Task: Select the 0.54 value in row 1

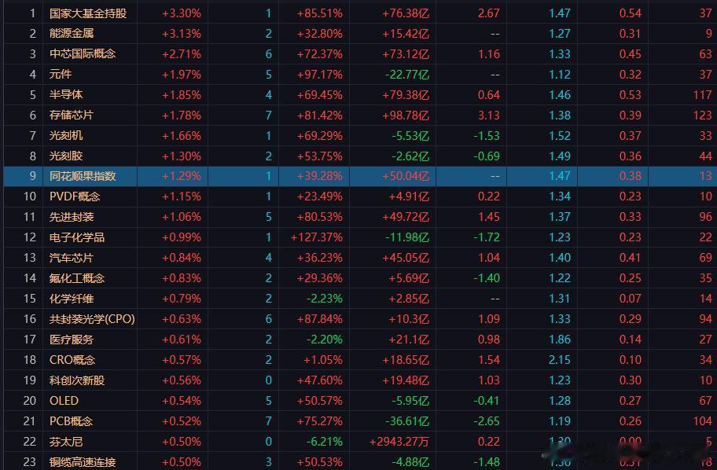Action: coord(630,13)
